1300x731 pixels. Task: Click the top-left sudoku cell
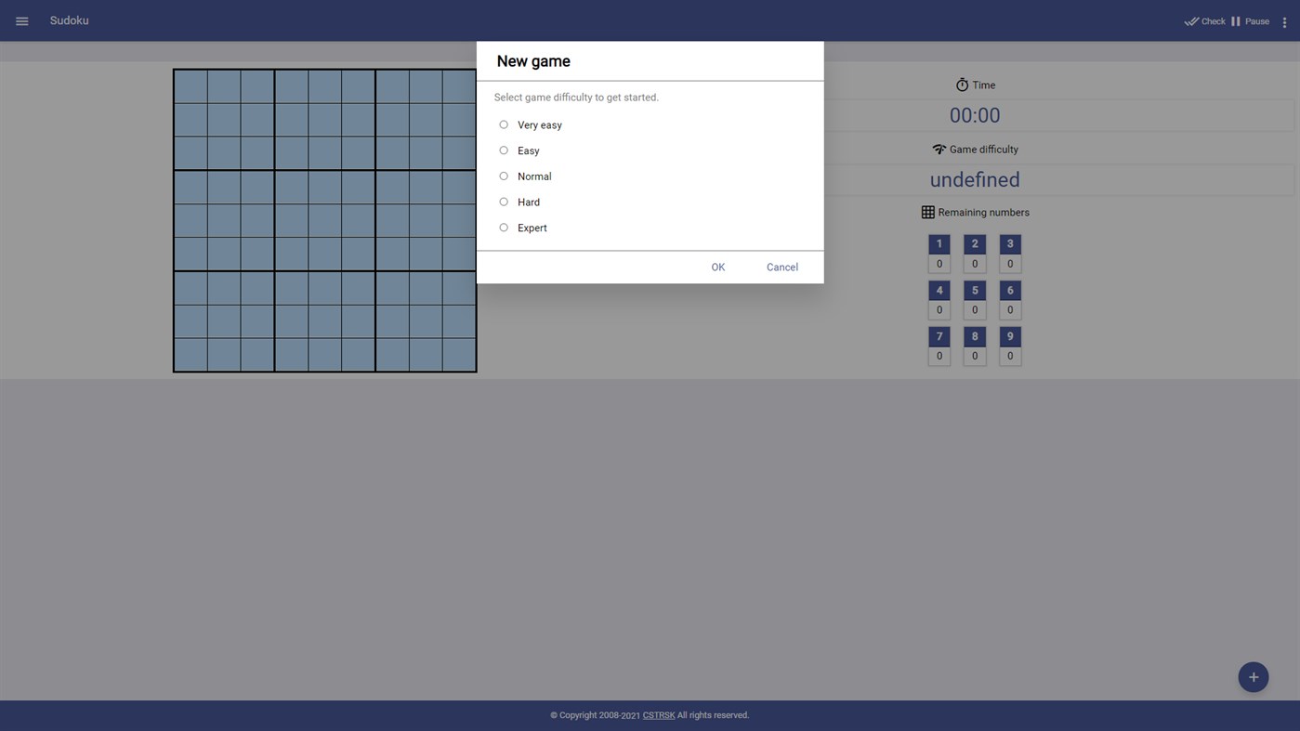coord(190,85)
